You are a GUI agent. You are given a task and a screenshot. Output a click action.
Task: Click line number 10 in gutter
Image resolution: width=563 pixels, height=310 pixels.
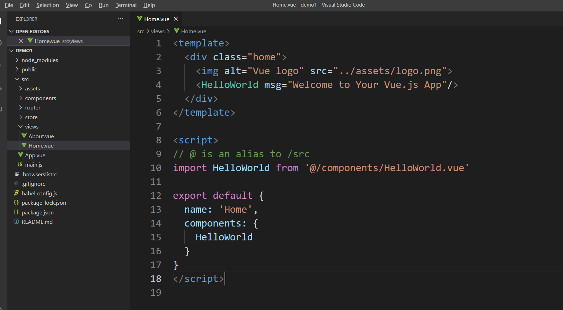click(x=156, y=168)
